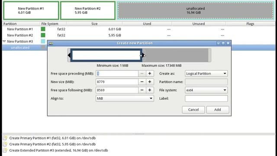Select New Partition #2 block in disk map
The width and height of the screenshot is (277, 156).
88,10
